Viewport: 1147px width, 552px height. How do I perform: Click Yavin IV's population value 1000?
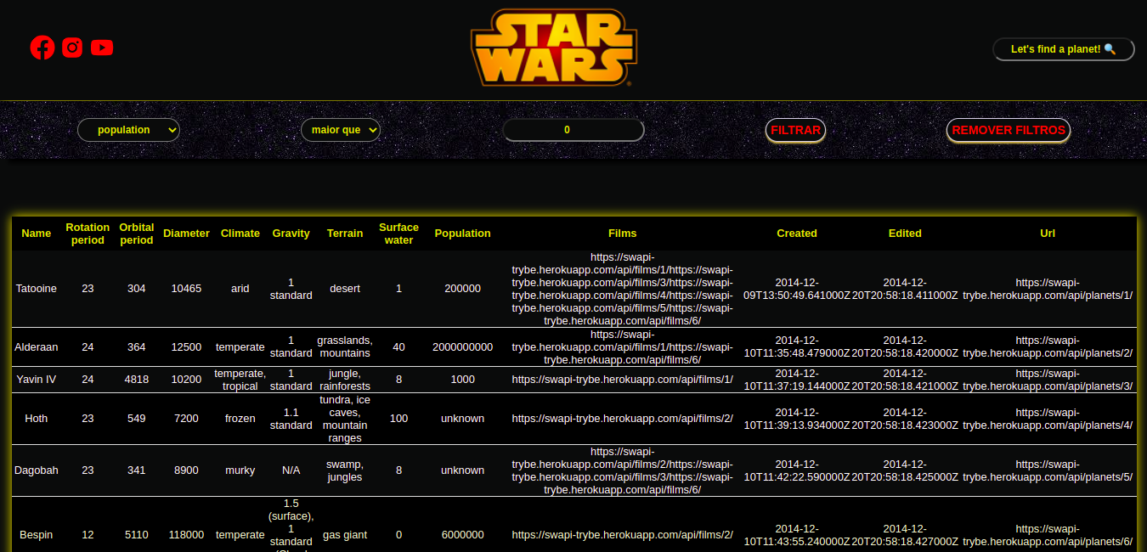[x=463, y=380]
